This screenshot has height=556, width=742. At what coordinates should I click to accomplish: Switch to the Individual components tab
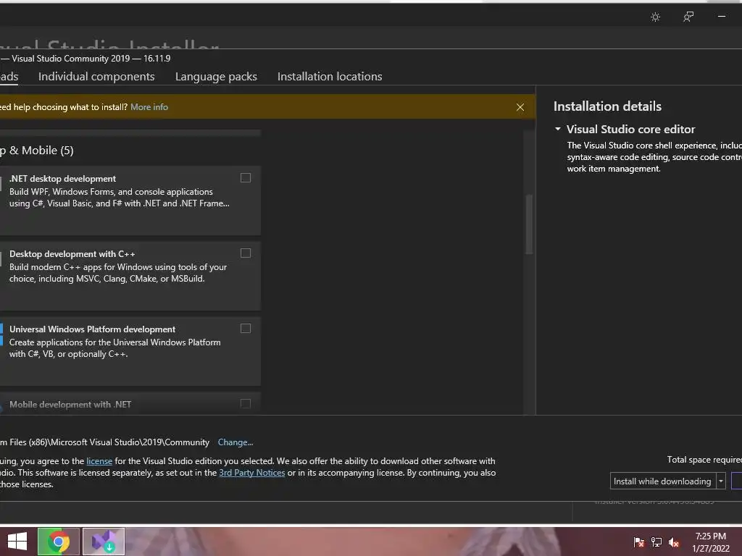pos(96,77)
